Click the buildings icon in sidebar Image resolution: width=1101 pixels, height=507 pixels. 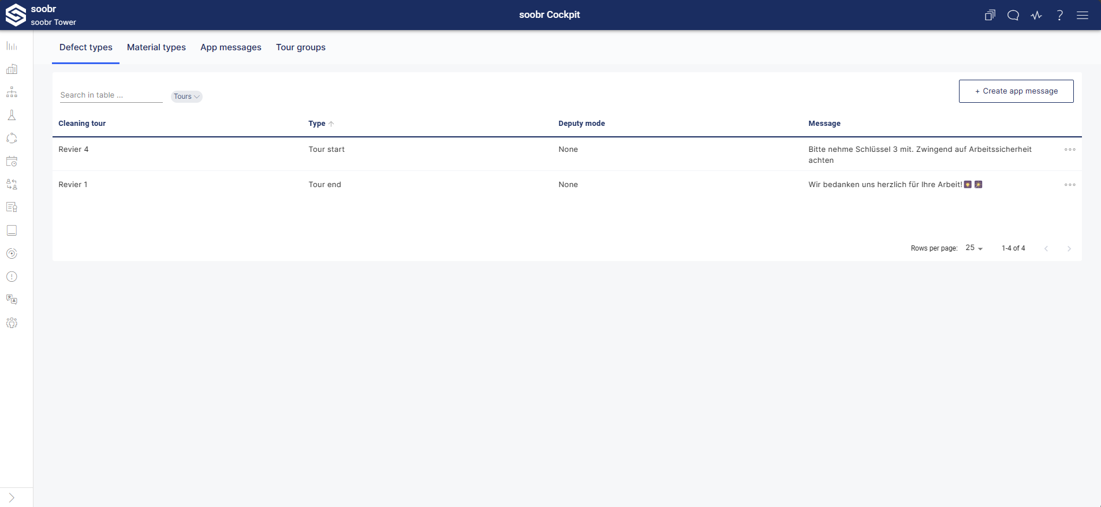pyautogui.click(x=12, y=69)
